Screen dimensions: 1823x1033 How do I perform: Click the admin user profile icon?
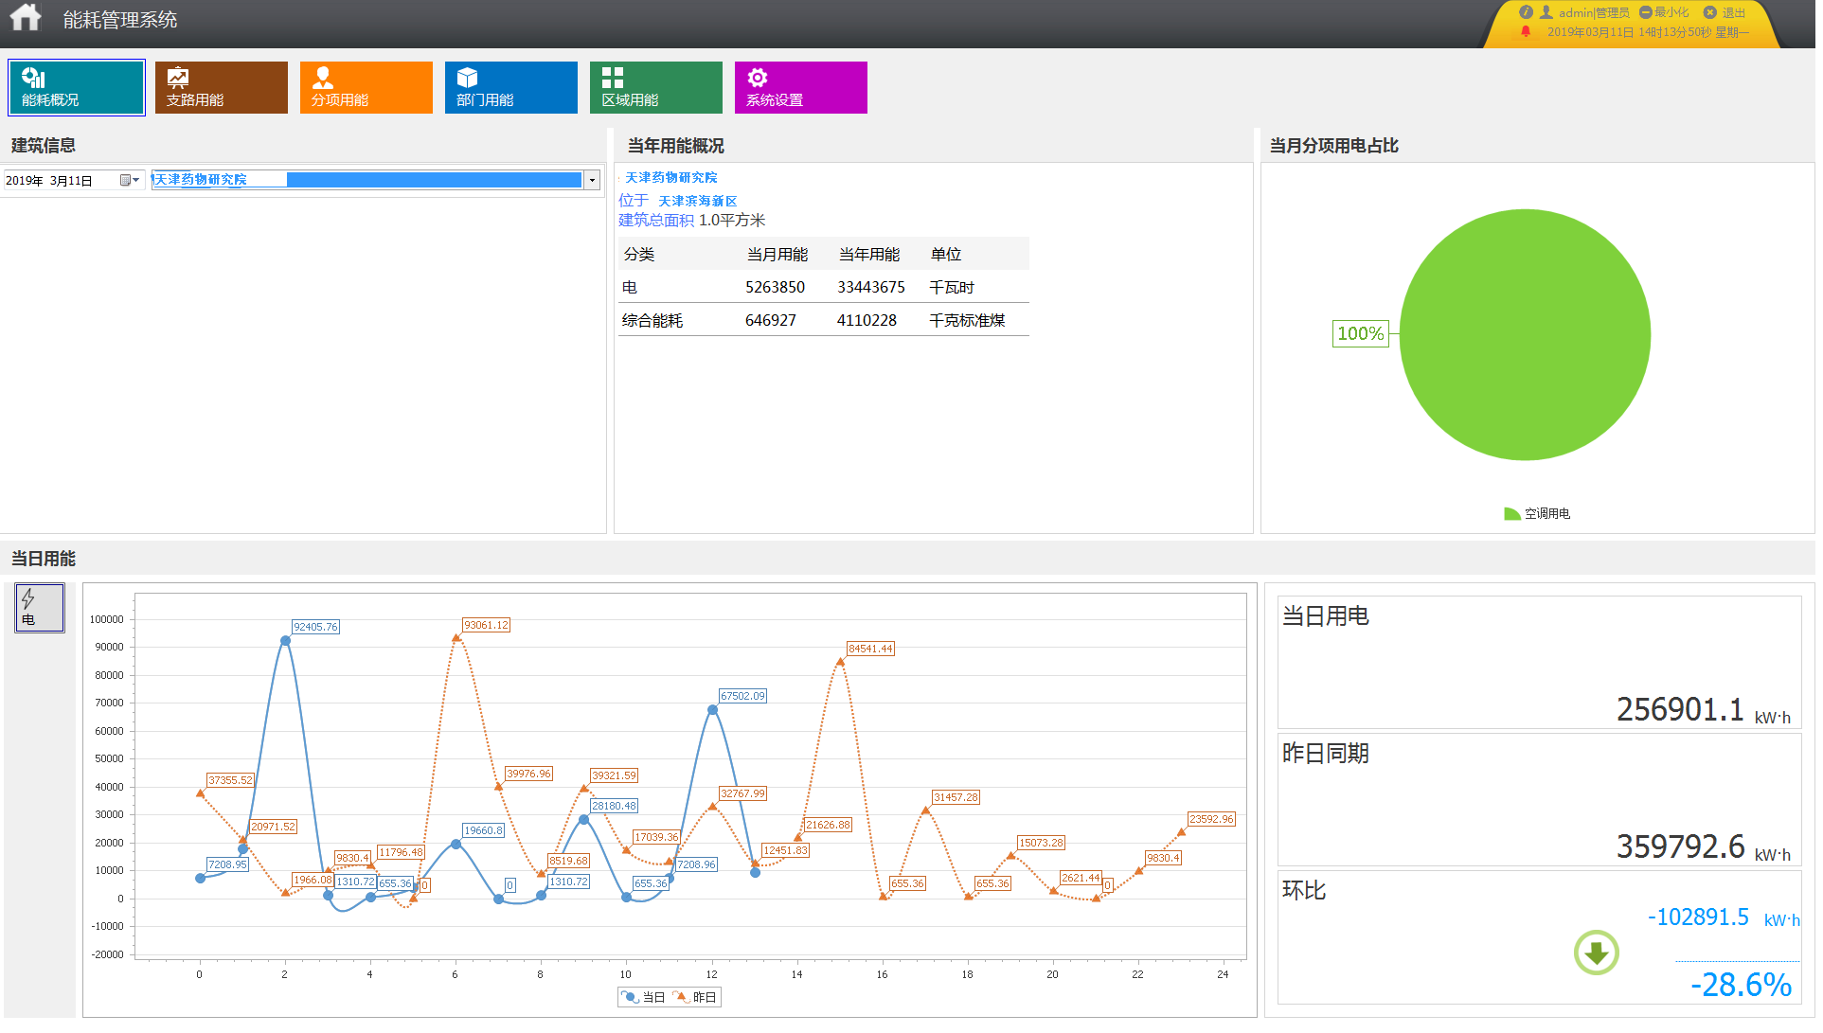[x=1546, y=12]
